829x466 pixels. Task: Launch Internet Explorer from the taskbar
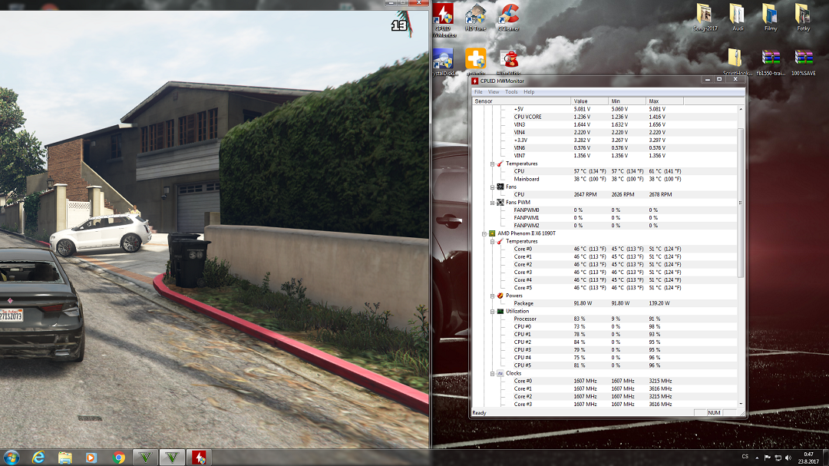[38, 458]
